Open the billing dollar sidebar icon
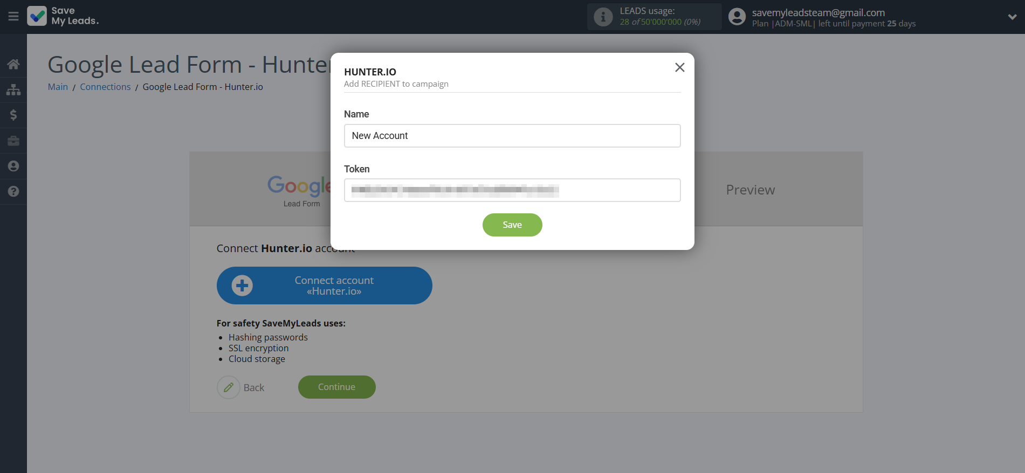 tap(13, 115)
